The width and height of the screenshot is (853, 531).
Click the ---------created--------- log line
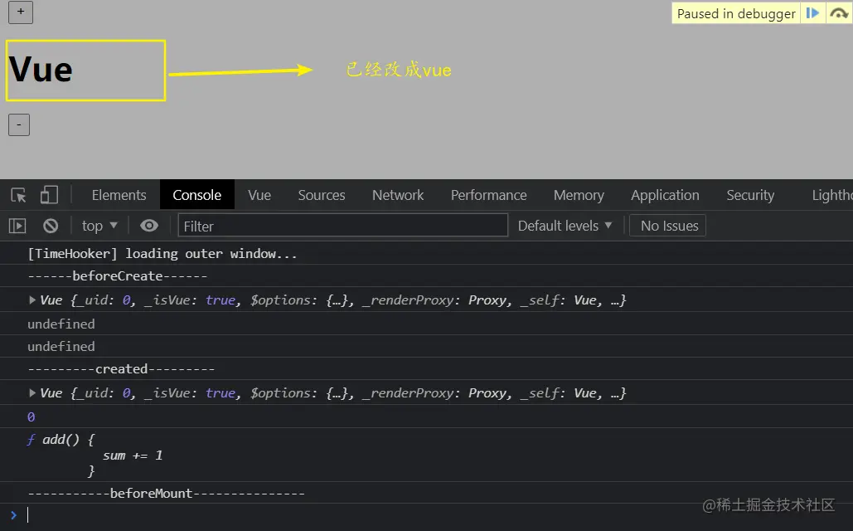pos(121,368)
